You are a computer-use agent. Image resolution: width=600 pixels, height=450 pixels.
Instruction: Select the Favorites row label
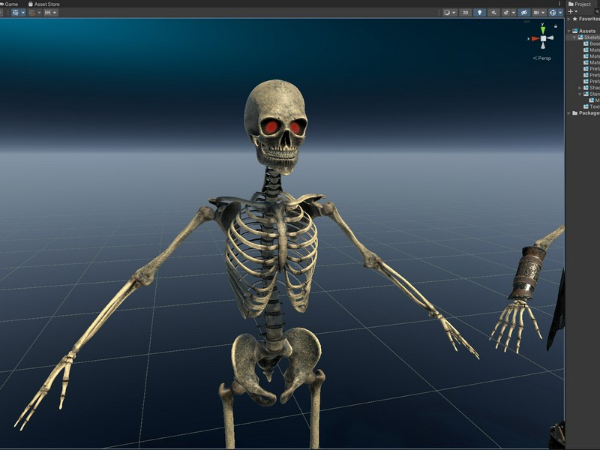pyautogui.click(x=589, y=19)
